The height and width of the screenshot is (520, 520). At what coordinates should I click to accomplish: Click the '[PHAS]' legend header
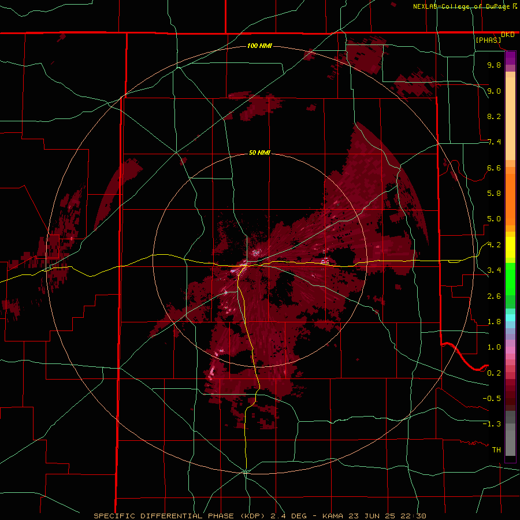click(x=488, y=40)
